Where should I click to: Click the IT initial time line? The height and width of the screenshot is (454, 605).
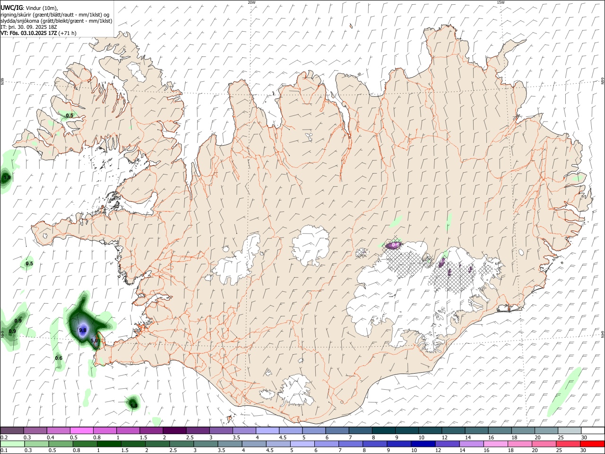(29, 27)
